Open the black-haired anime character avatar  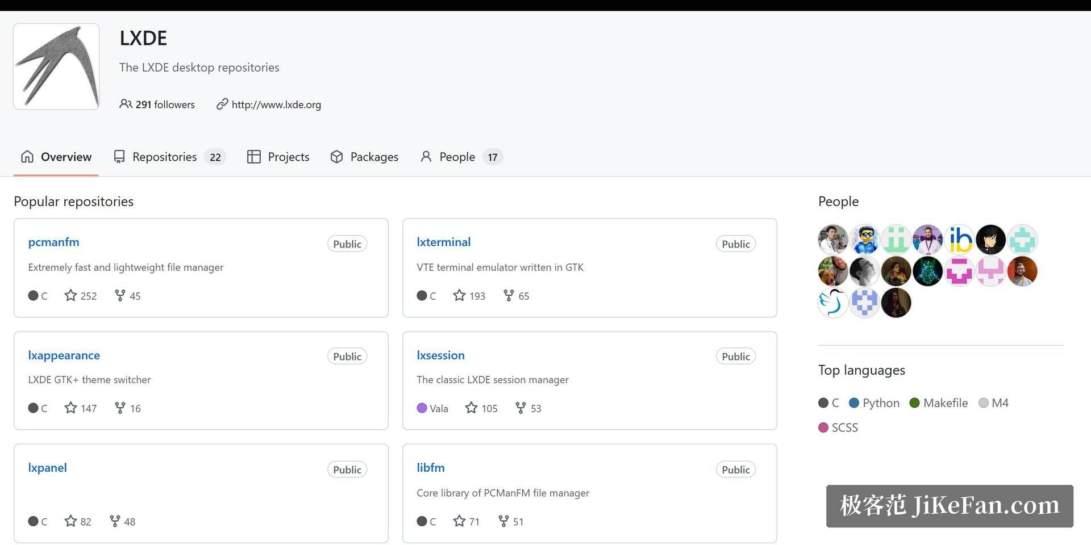[x=991, y=240]
